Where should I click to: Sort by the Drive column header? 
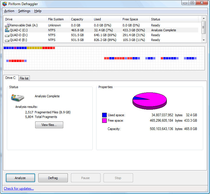click(25, 19)
